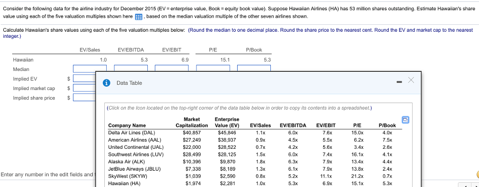Click SkyWest EV/EBIT value 11.1x
479x187 pixels.
326,176
